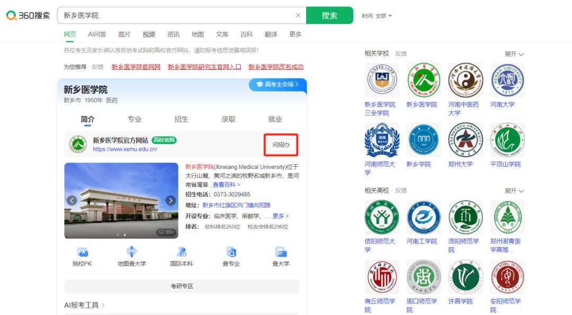This screenshot has height=315, width=572.
Task: Open the 新乡医学院改名成功 link
Action: pos(276,67)
